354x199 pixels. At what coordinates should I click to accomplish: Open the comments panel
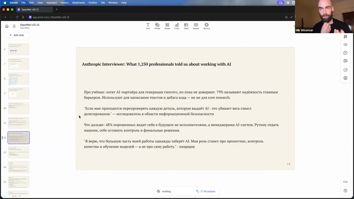(345, 53)
